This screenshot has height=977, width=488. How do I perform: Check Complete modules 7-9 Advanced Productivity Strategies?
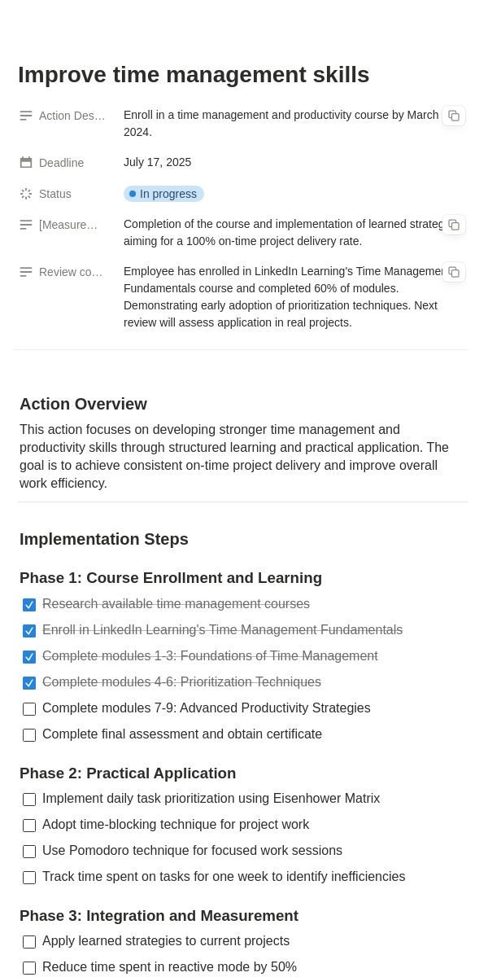29,709
